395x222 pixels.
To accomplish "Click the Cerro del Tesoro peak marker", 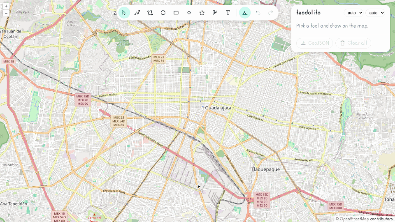I will pos(95,215).
